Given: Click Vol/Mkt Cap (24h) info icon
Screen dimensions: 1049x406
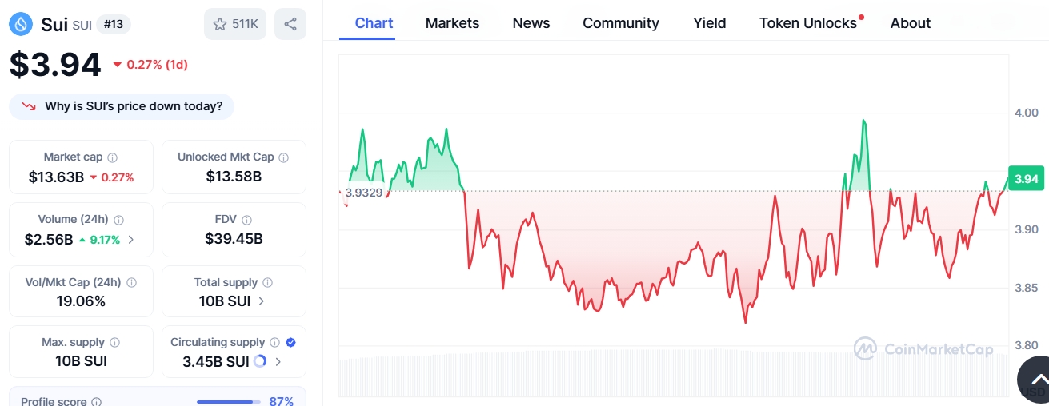Looking at the screenshot, I should pyautogui.click(x=131, y=282).
